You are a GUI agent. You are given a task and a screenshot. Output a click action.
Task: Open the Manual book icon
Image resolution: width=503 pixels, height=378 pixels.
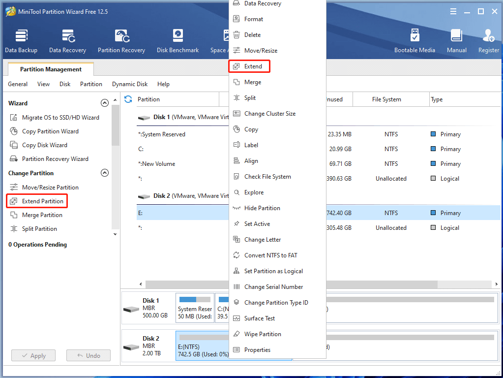[456, 41]
